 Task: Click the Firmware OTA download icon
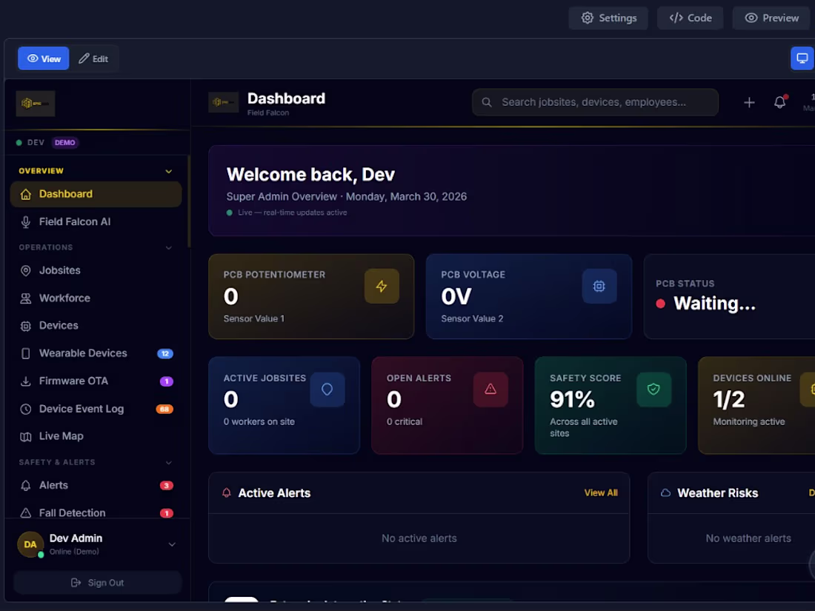(25, 381)
